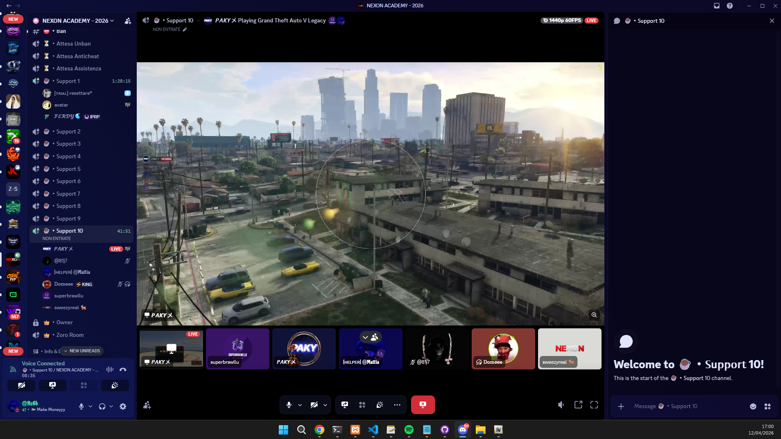This screenshot has width=781, height=439.
Task: Open noise suppression options in the voice panel
Action: [x=110, y=369]
